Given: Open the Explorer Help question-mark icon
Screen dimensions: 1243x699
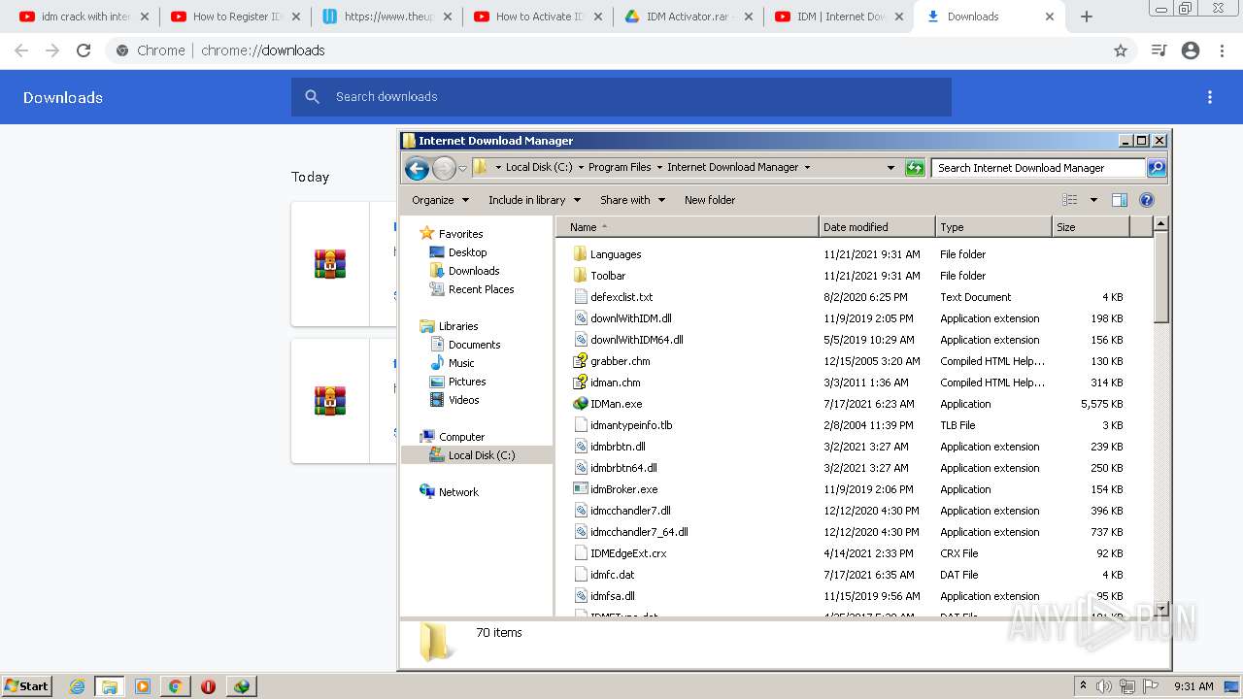Looking at the screenshot, I should pos(1147,200).
